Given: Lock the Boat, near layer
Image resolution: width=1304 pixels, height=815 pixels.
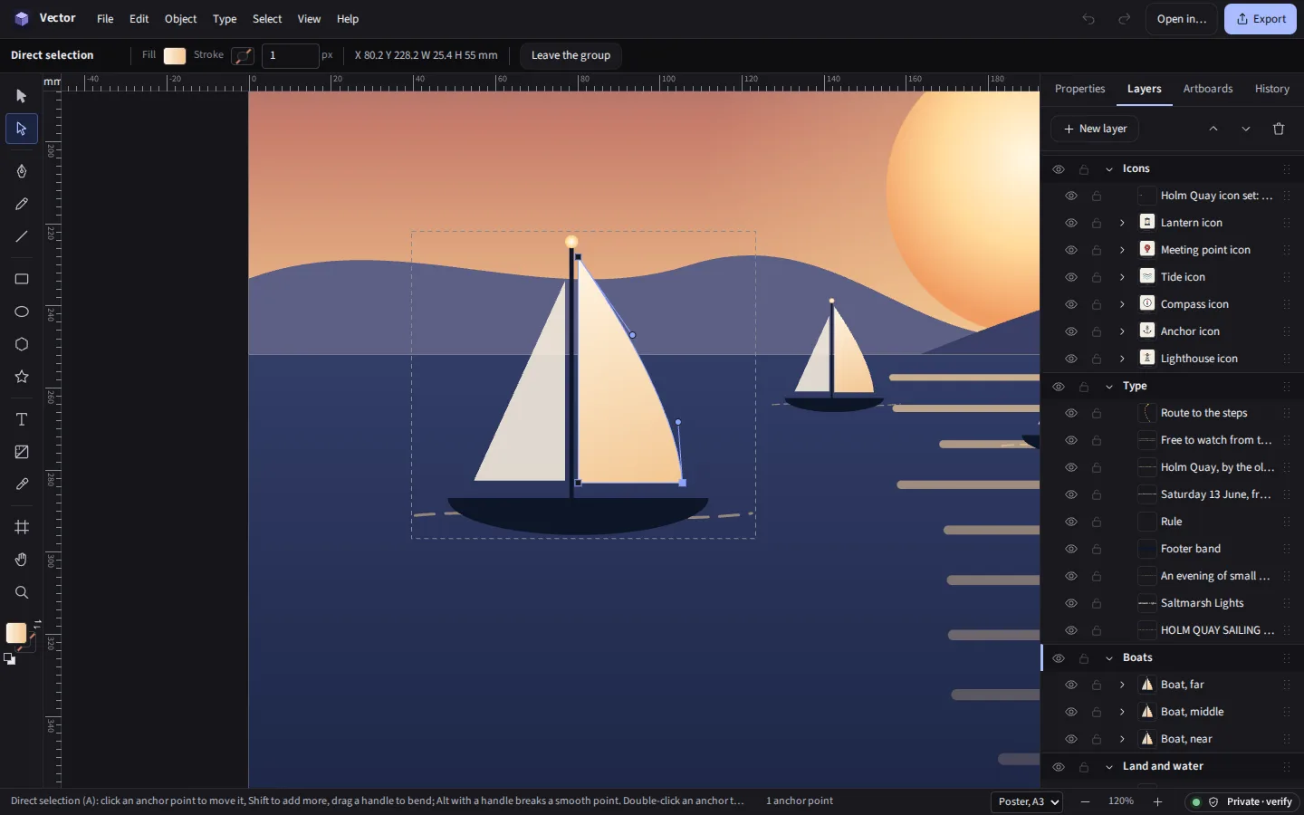Looking at the screenshot, I should tap(1097, 739).
